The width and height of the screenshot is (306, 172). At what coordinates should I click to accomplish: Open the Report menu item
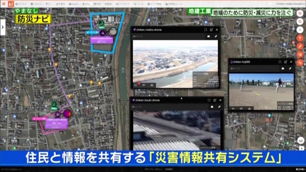74,4
